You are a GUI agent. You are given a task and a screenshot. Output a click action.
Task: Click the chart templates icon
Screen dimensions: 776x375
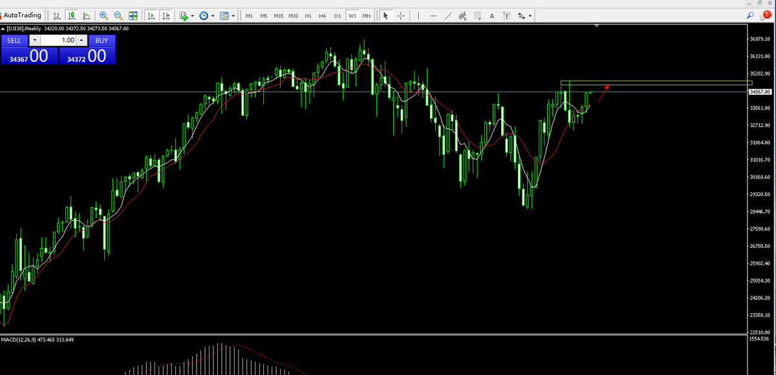pos(224,15)
